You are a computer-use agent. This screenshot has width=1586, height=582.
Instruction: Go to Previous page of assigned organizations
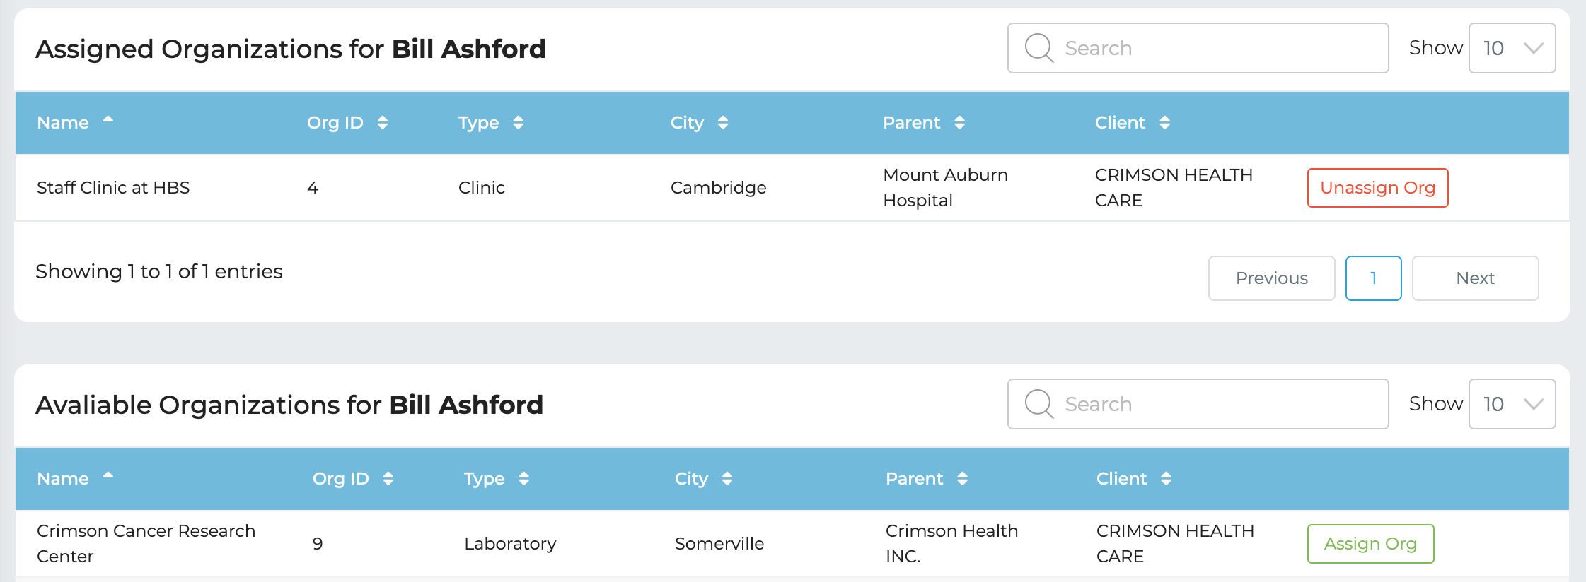(1271, 278)
